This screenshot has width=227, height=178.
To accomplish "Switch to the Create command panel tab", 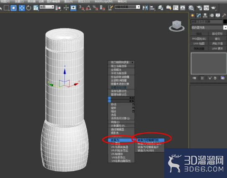I will 193,15.
